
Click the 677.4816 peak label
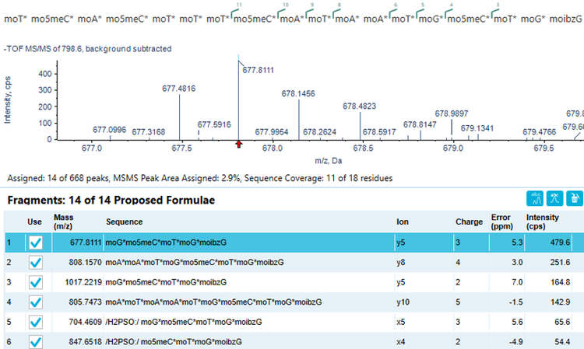[175, 89]
